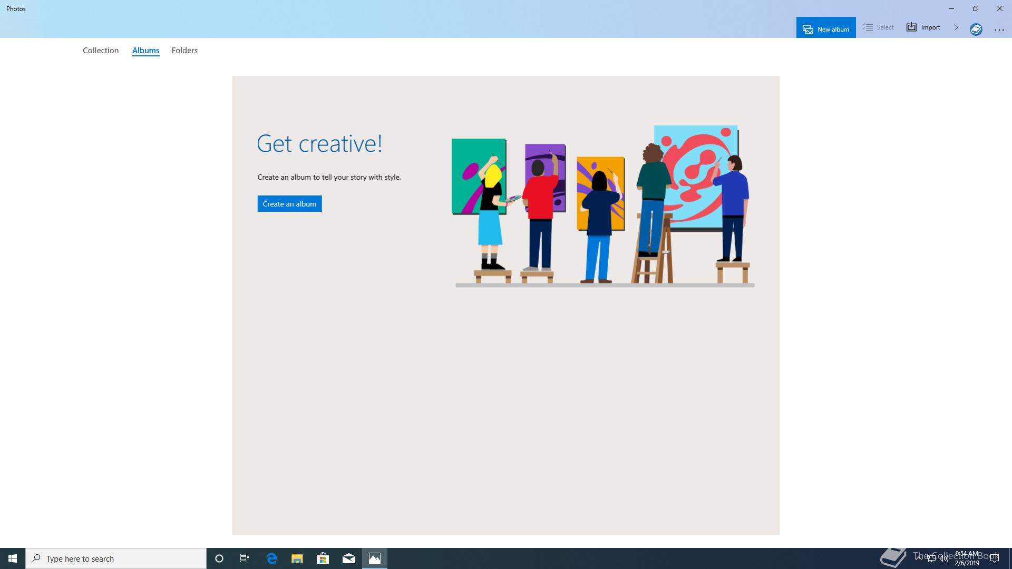Close the Photos window

pos(1000,8)
